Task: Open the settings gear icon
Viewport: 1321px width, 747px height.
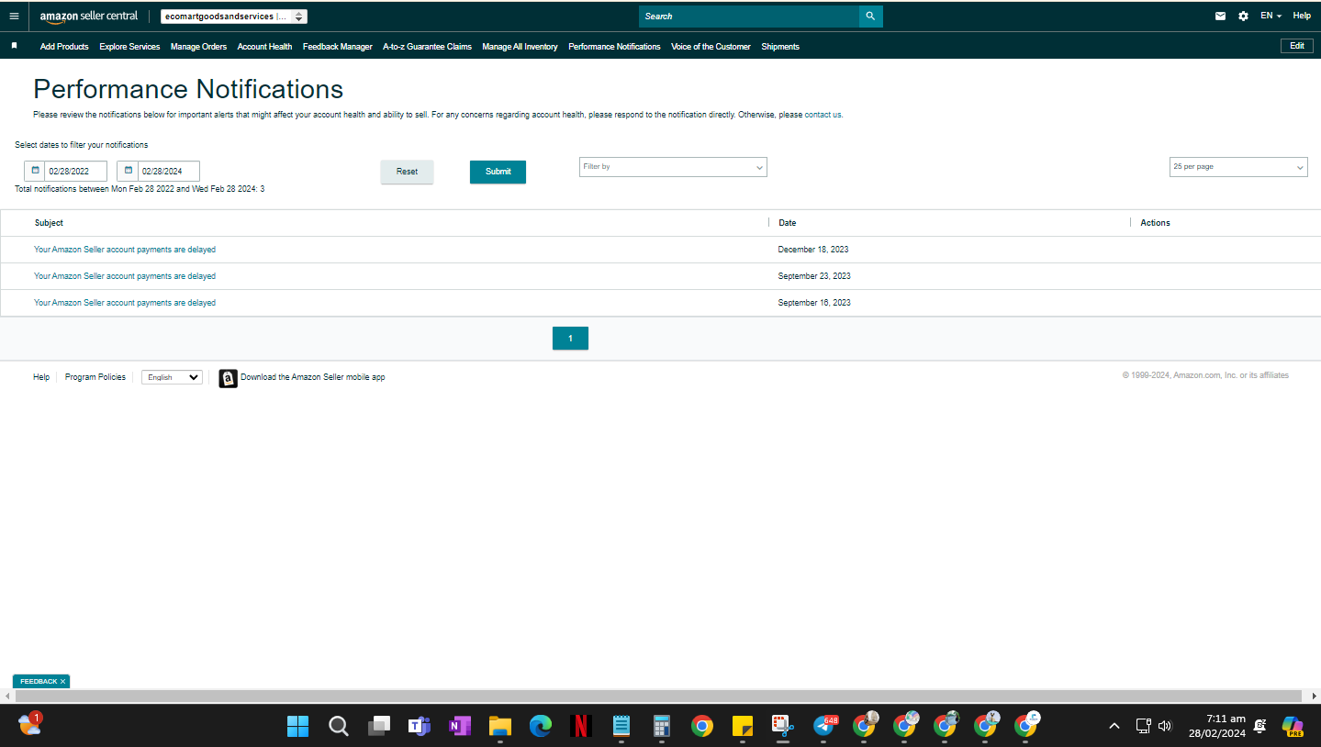Action: [1243, 16]
